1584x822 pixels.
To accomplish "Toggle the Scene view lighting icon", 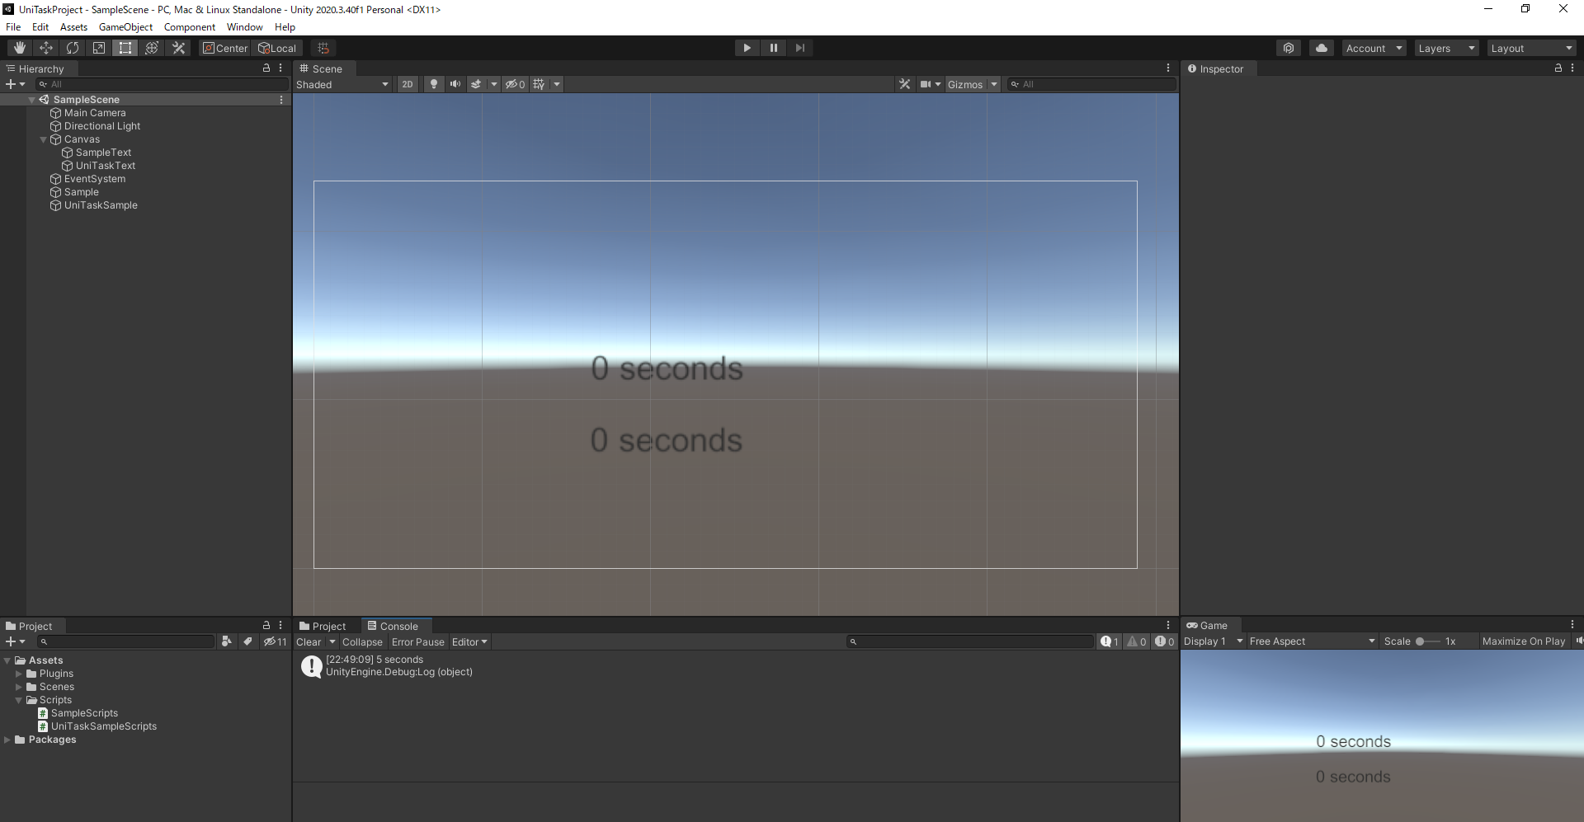I will pos(433,84).
